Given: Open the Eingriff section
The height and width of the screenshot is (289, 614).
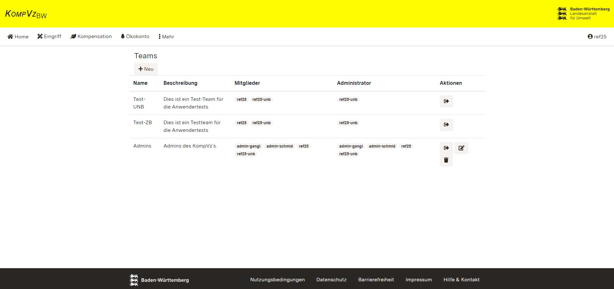Looking at the screenshot, I should pos(49,36).
